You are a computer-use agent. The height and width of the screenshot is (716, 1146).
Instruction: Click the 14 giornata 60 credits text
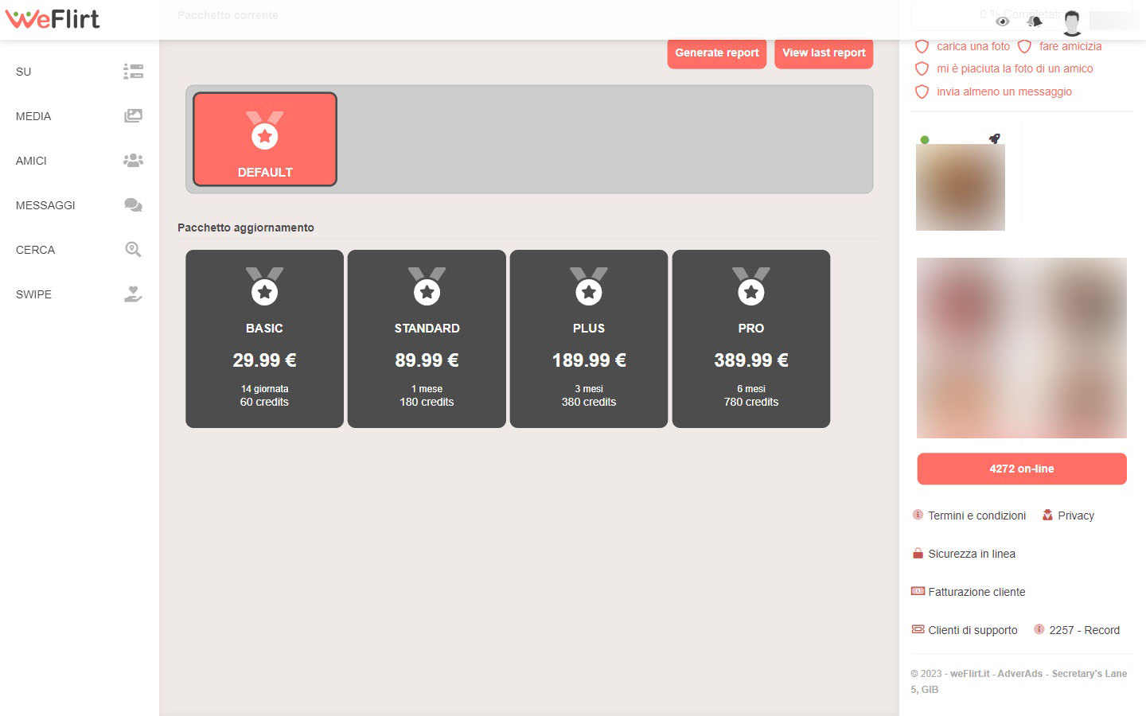point(264,395)
